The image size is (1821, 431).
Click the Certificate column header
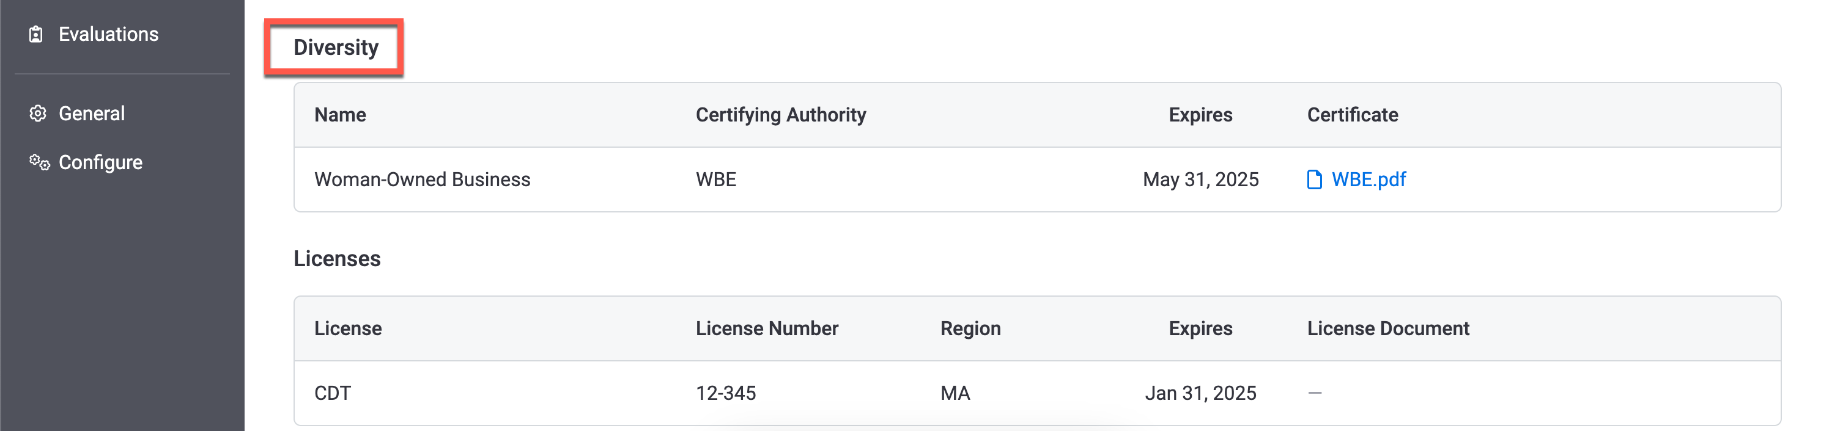[x=1351, y=115]
